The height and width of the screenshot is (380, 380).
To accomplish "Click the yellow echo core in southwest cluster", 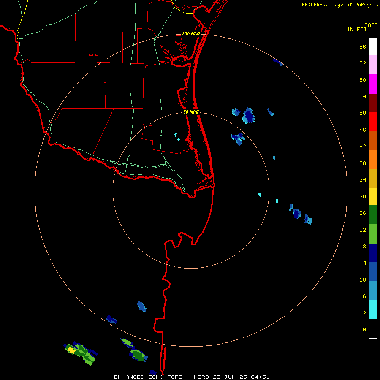I will click(71, 350).
